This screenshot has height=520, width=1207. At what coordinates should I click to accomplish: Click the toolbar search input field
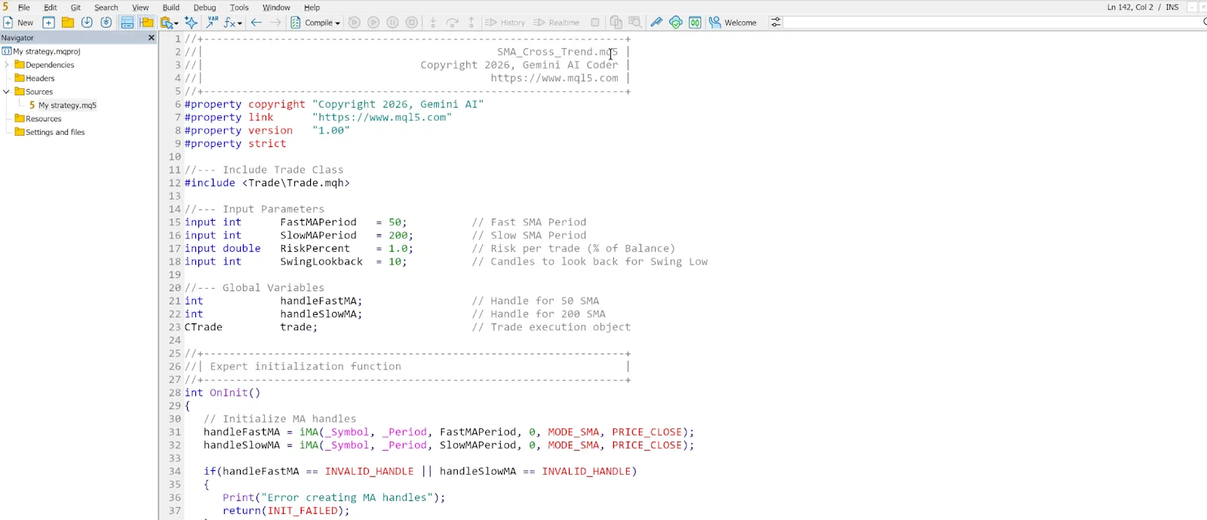(x=994, y=23)
